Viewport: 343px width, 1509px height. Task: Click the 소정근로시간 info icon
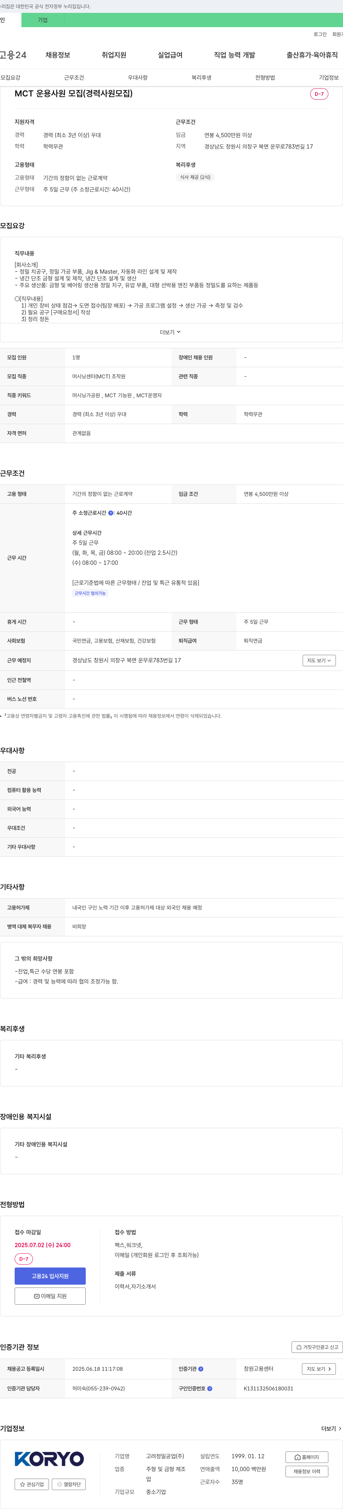[111, 513]
